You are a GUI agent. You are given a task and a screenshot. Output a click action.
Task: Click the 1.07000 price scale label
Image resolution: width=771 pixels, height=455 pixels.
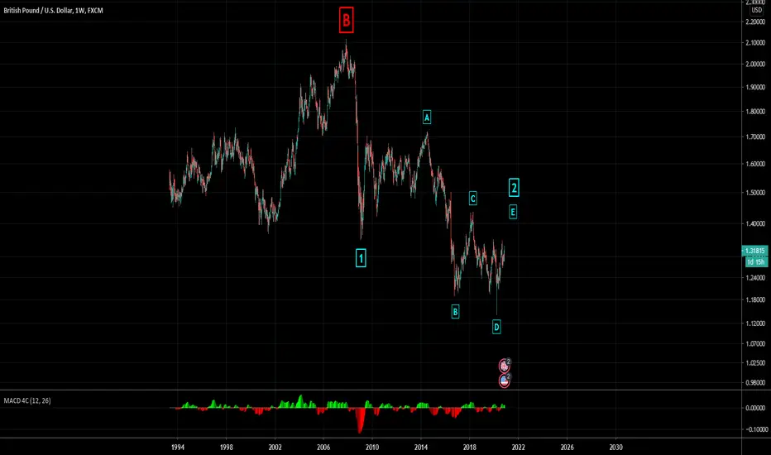pos(755,344)
